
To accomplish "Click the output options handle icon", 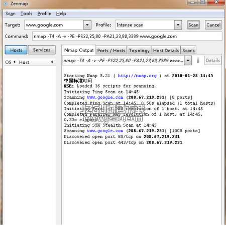I will click(198, 60).
